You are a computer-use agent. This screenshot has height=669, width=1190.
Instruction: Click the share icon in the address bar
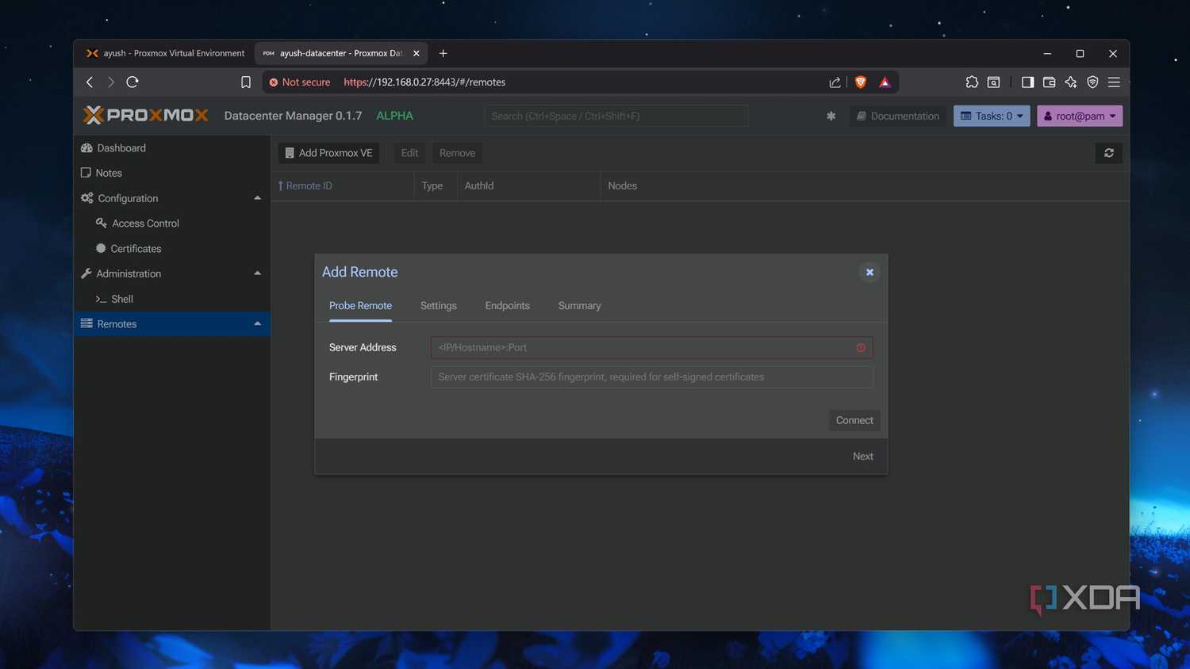tap(835, 82)
